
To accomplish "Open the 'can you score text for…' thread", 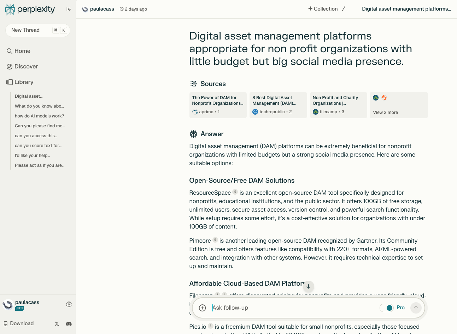I will (38, 146).
